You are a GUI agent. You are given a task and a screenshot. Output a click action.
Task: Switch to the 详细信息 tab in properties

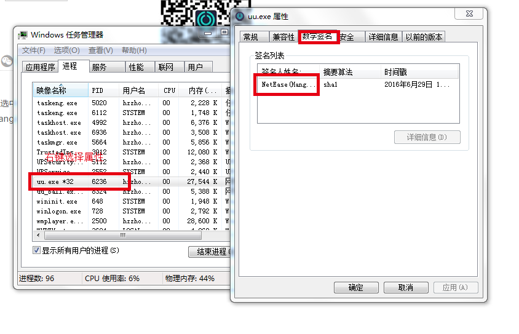point(384,37)
